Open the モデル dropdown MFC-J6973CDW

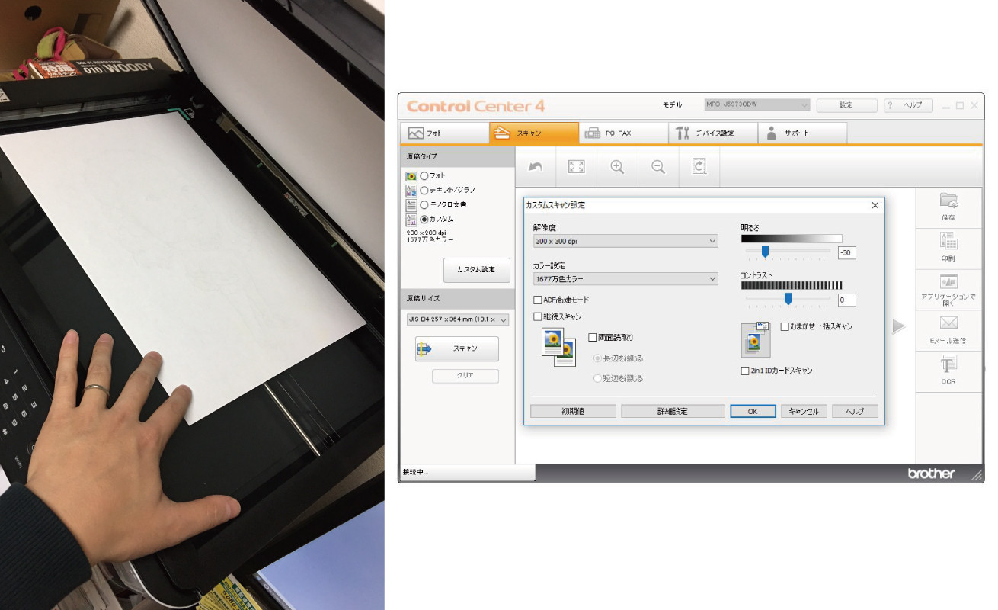click(x=756, y=105)
